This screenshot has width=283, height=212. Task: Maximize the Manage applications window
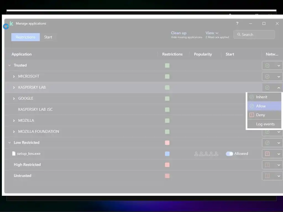click(x=264, y=23)
